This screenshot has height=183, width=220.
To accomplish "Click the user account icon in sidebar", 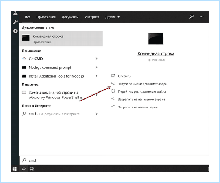I will click(15, 13).
